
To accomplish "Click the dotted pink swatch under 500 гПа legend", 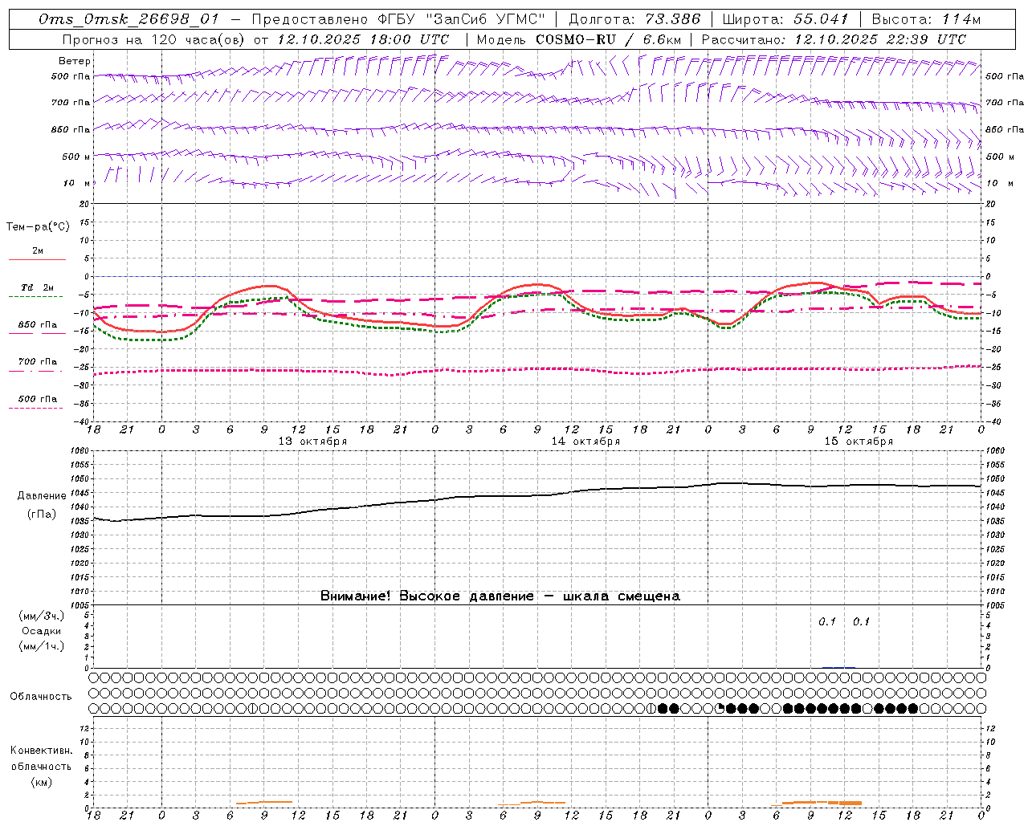I will click(x=35, y=408).
